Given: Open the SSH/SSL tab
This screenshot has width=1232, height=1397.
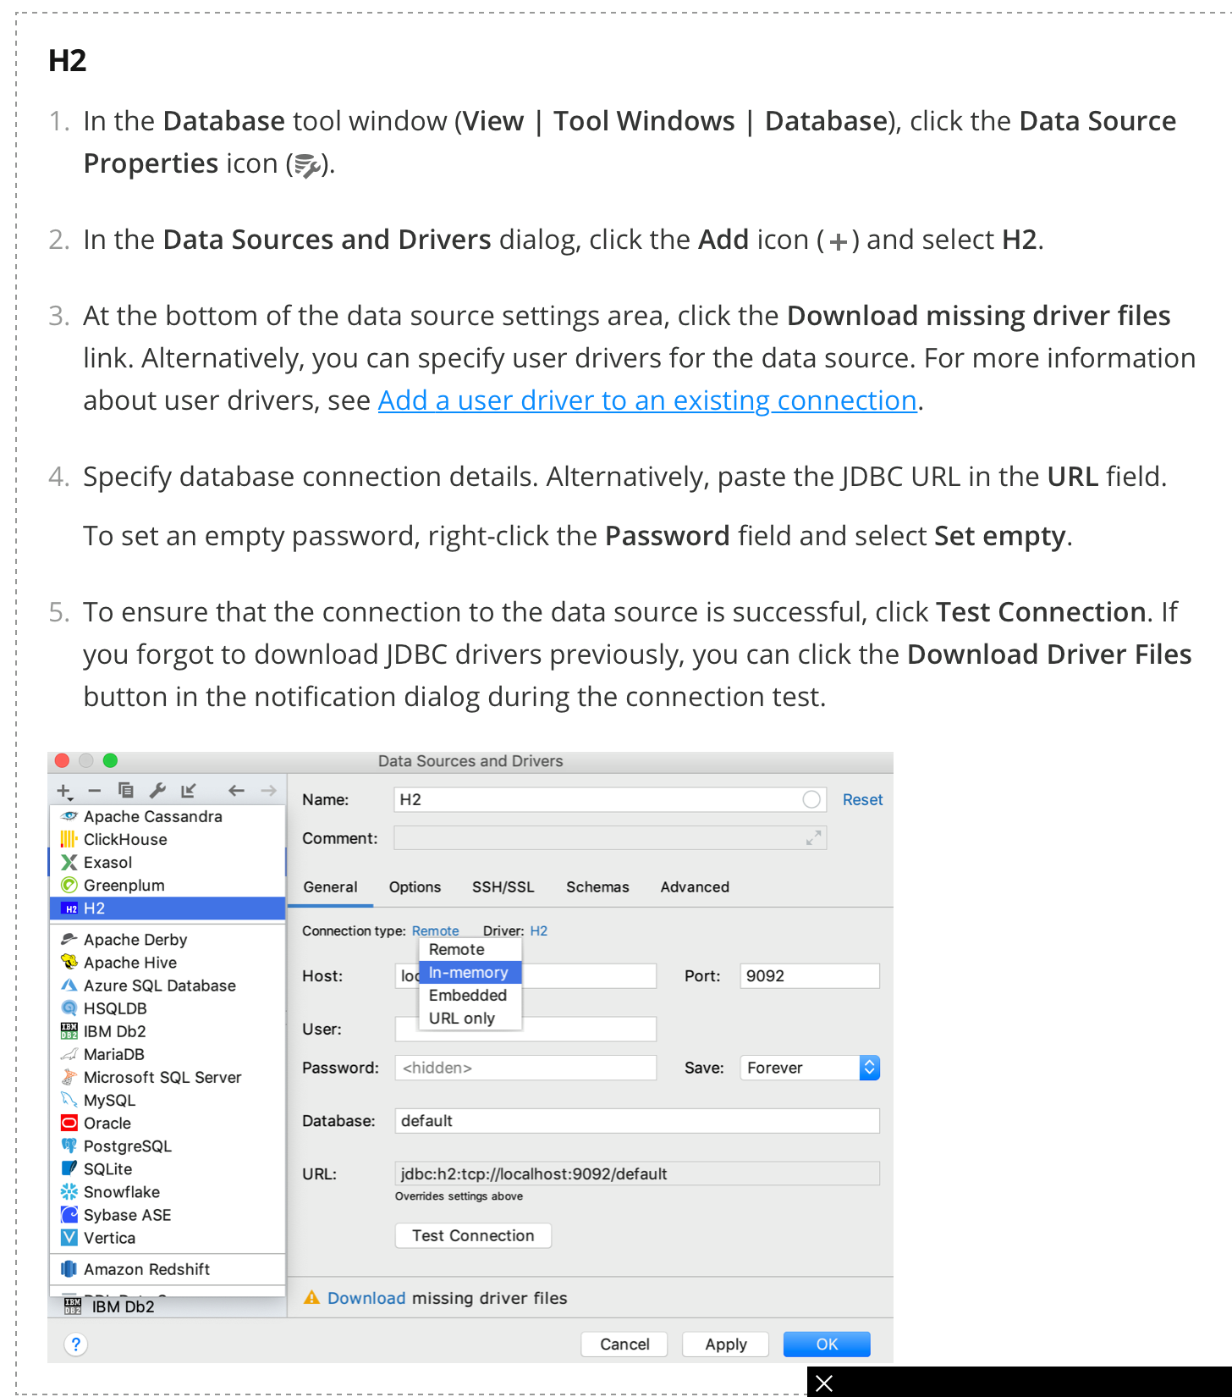Looking at the screenshot, I should (x=503, y=887).
